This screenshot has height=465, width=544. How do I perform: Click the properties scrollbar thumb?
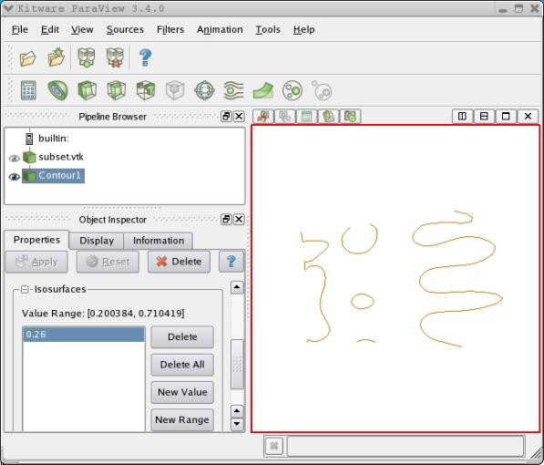(x=237, y=365)
